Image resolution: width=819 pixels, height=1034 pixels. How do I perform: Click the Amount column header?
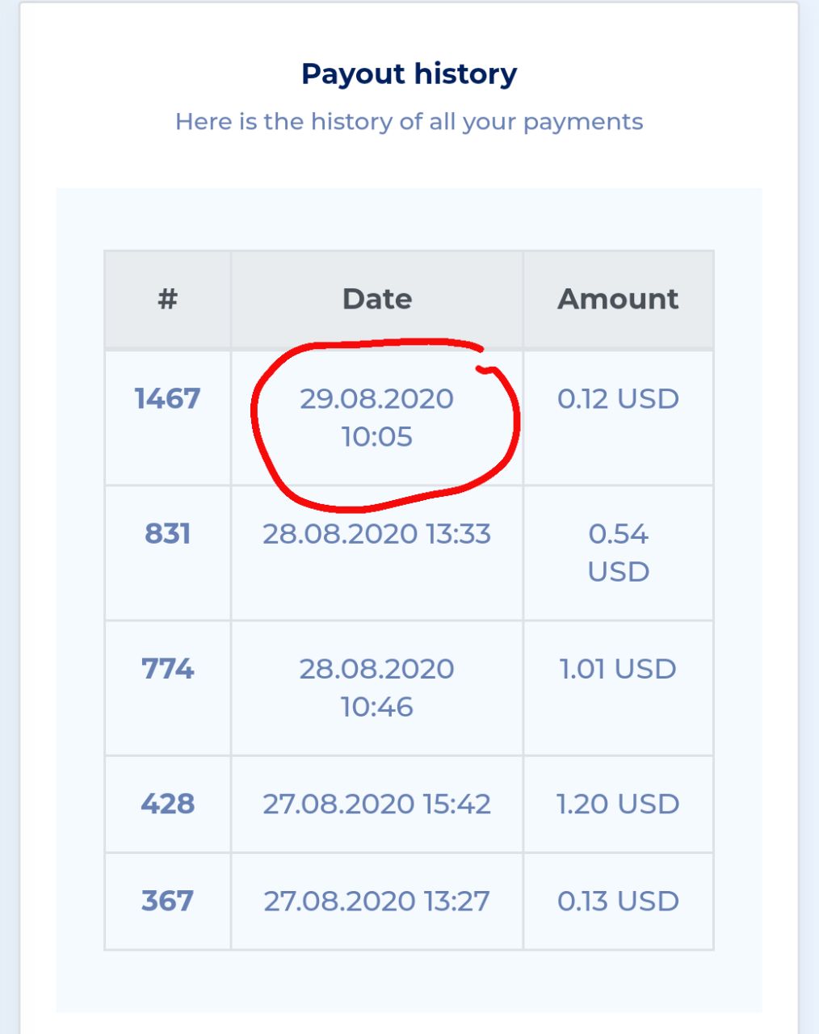point(618,299)
